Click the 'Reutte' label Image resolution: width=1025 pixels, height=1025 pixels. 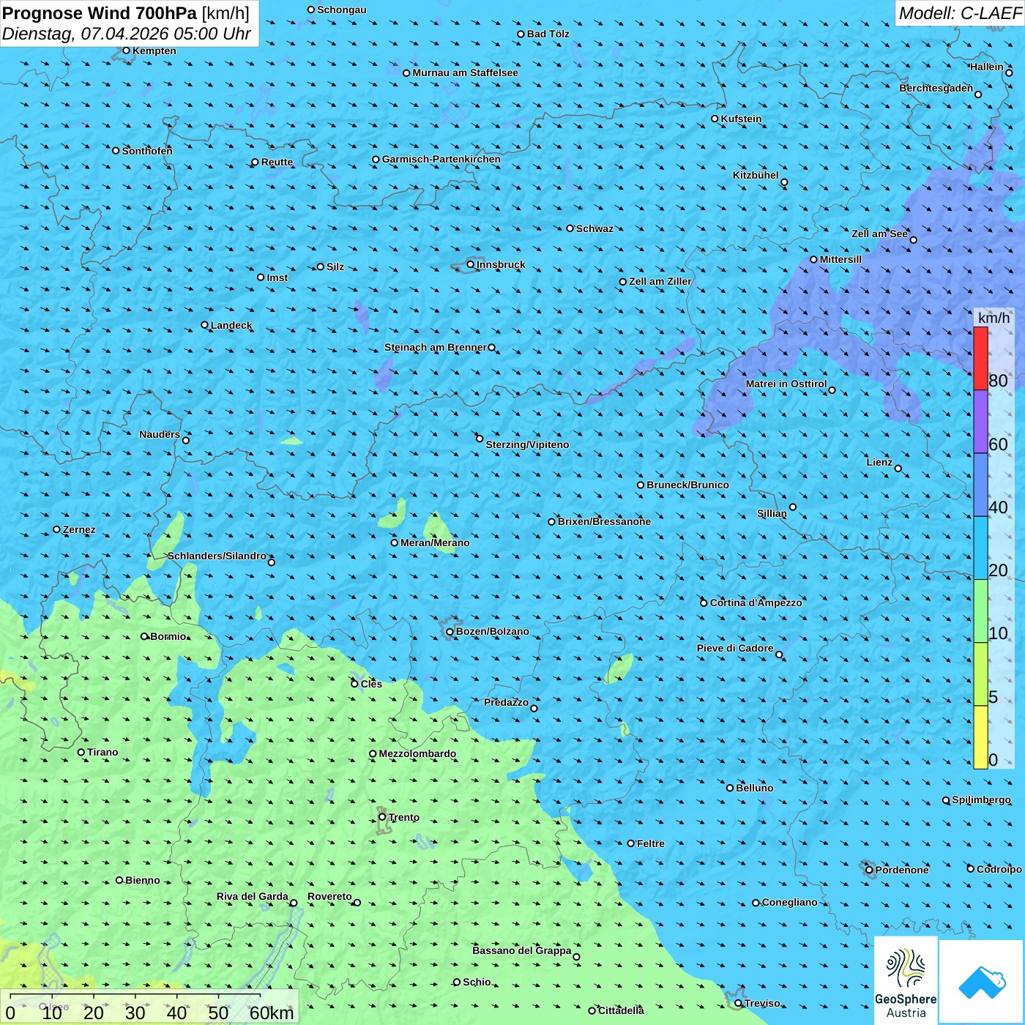coord(277,162)
